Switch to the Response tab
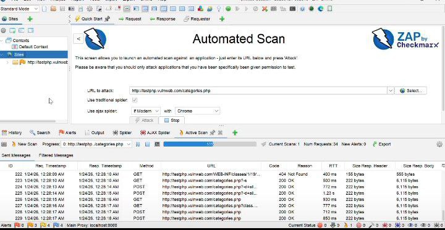Image resolution: width=445 pixels, height=230 pixels. [x=163, y=19]
